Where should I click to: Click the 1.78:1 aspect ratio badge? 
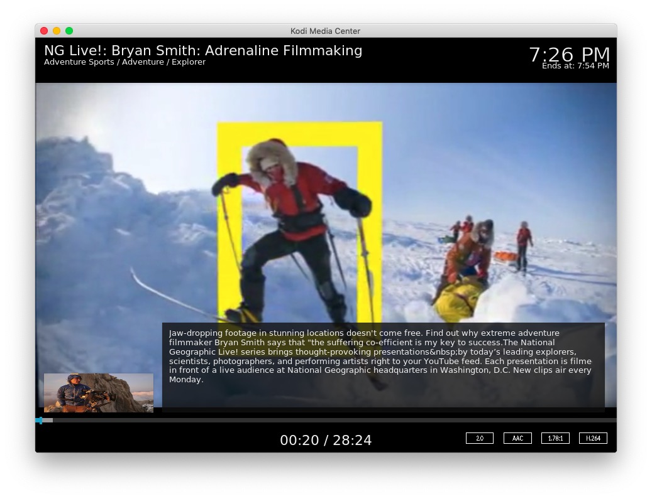coord(555,438)
